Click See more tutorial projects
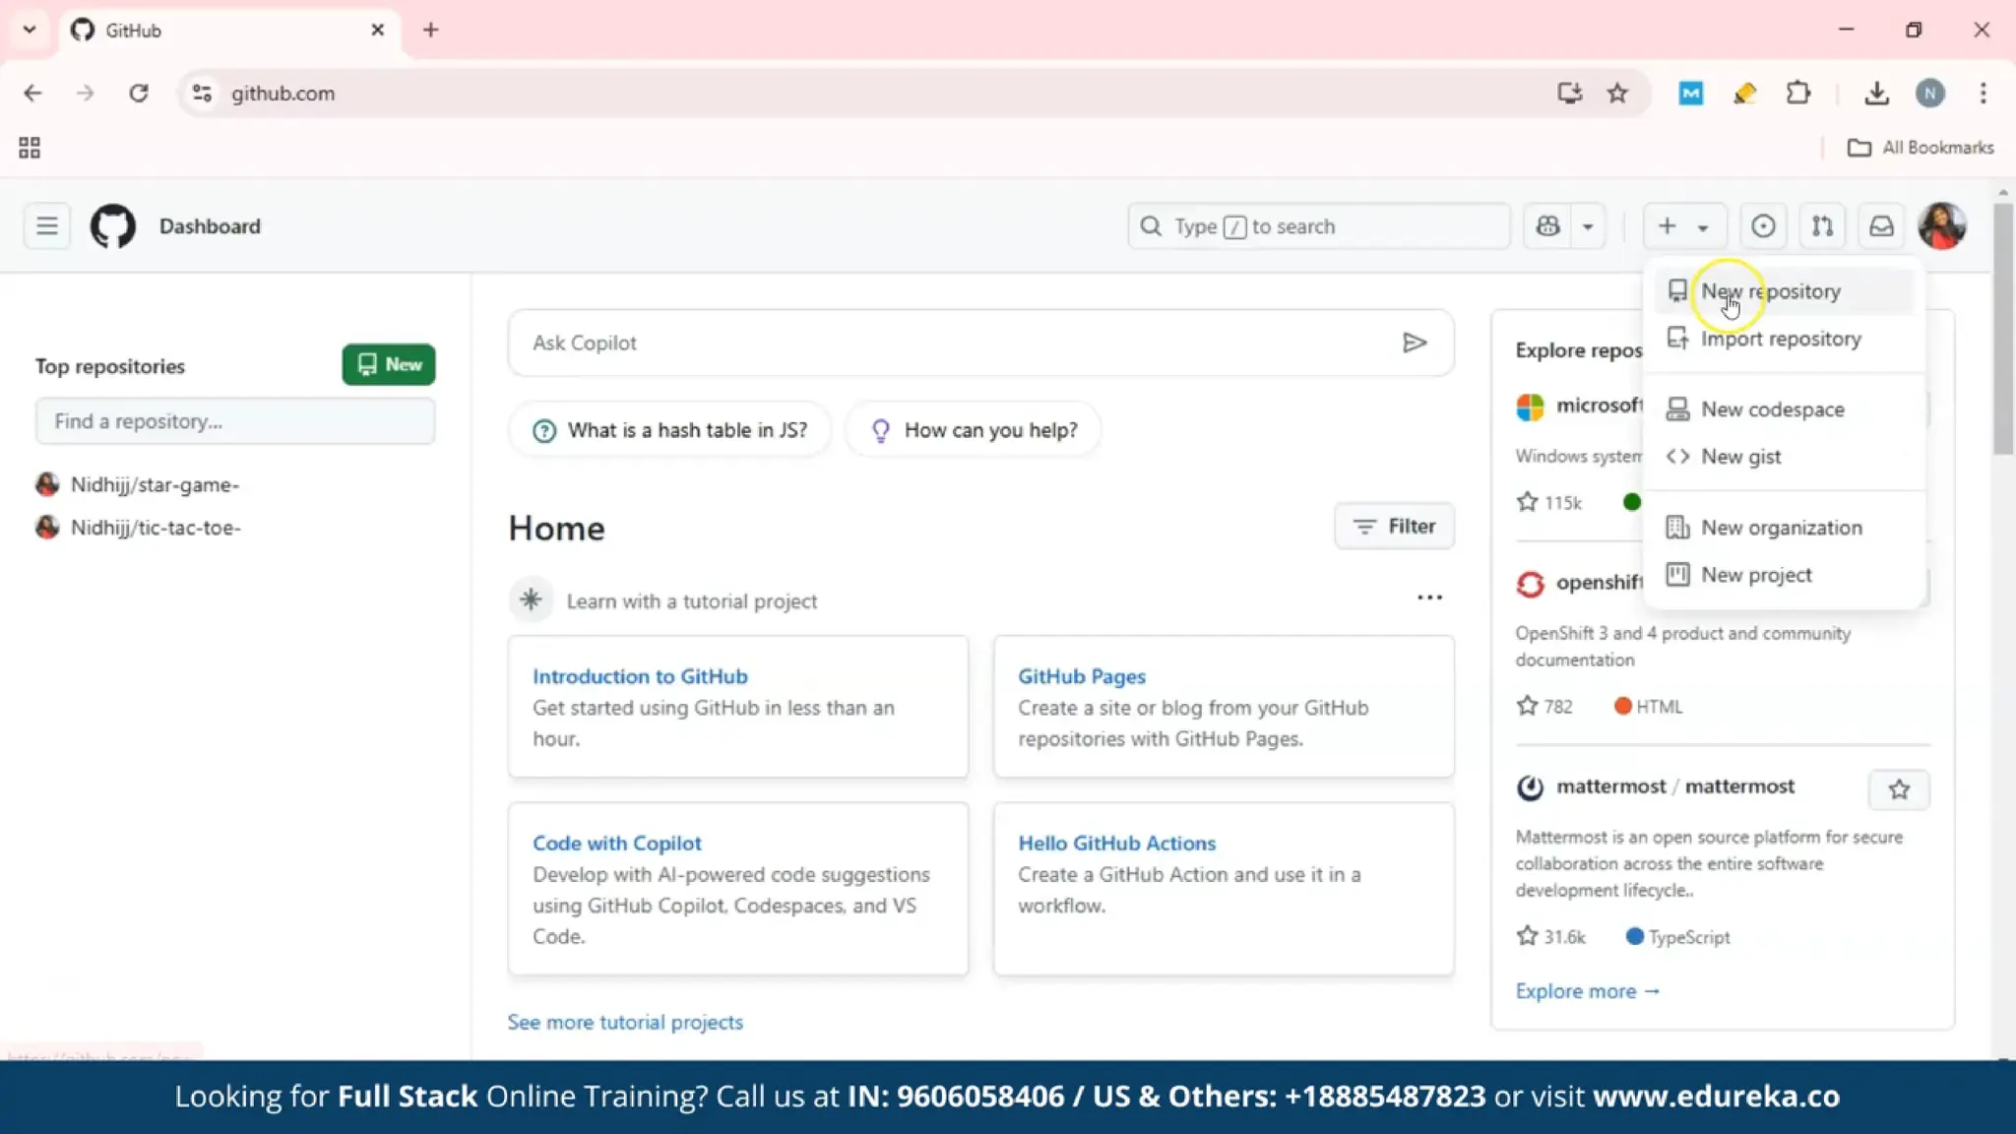The height and width of the screenshot is (1134, 2016). 625,1022
